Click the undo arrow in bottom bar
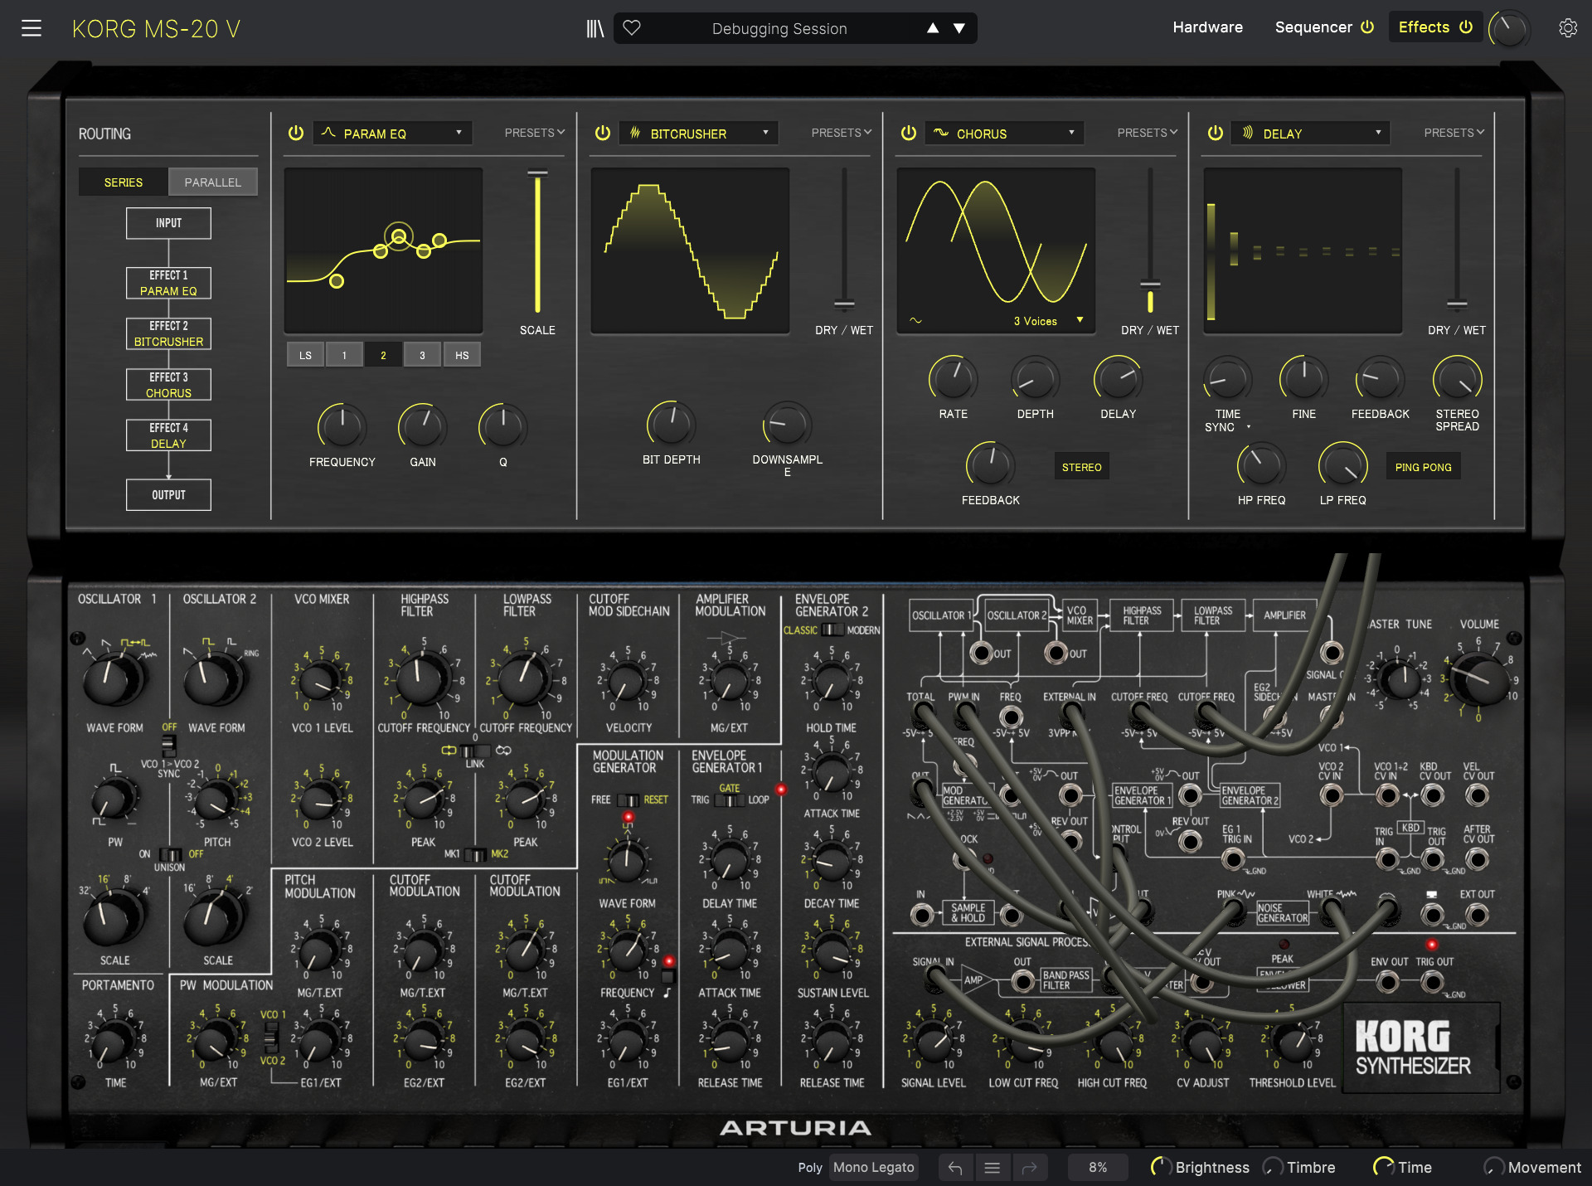This screenshot has width=1592, height=1186. click(955, 1168)
